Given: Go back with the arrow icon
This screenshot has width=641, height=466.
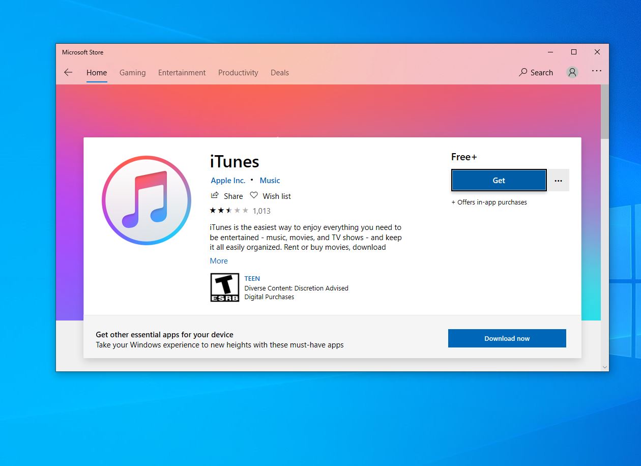Looking at the screenshot, I should (x=68, y=73).
